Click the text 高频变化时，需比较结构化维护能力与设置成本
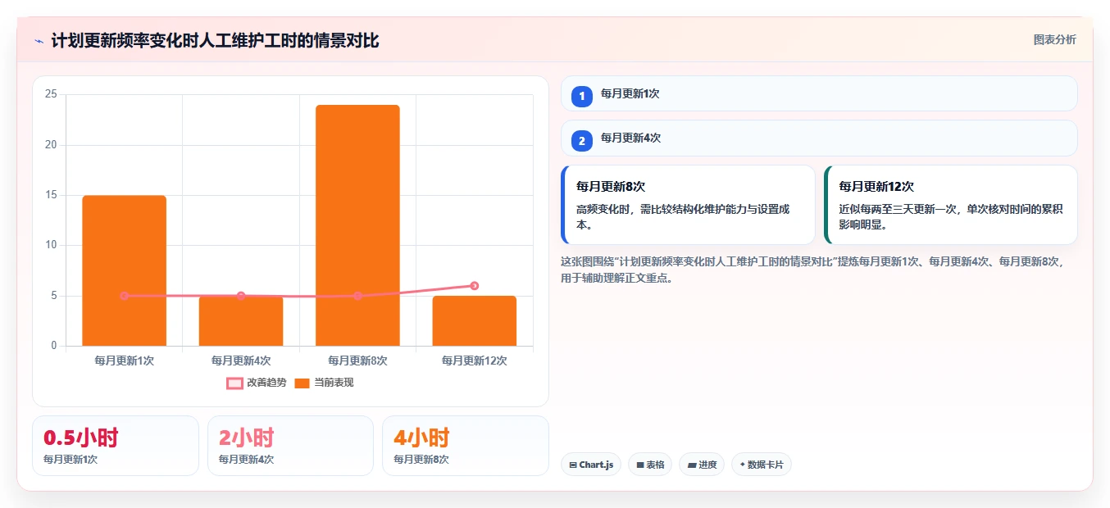The height and width of the screenshot is (508, 1110). 683,216
